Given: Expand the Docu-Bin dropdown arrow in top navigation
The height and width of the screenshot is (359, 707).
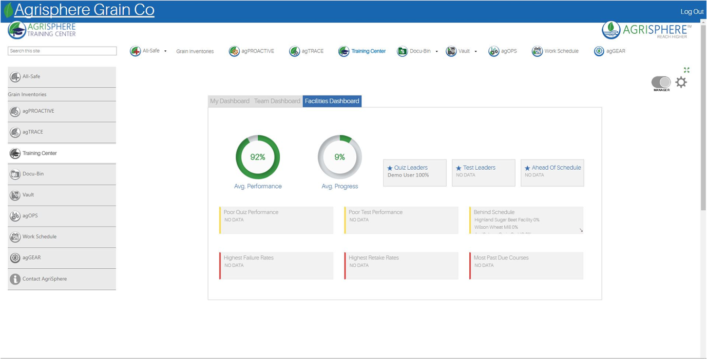Looking at the screenshot, I should [437, 51].
